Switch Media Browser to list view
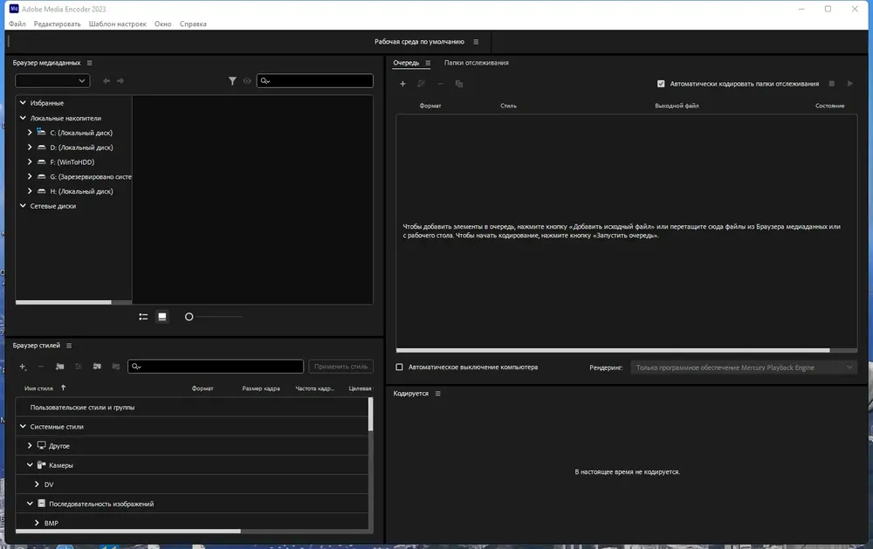 (143, 317)
